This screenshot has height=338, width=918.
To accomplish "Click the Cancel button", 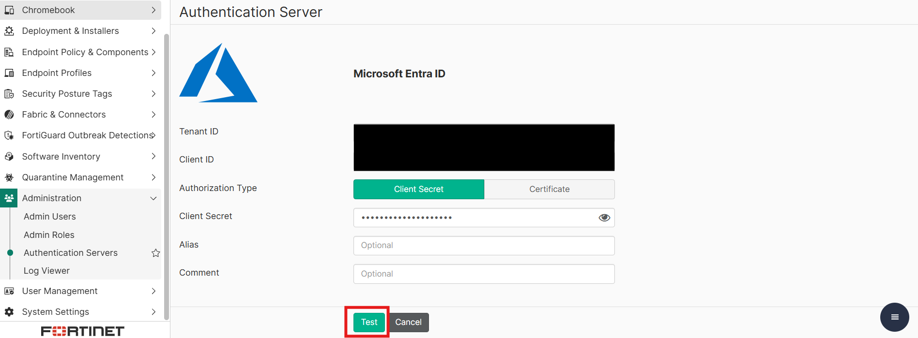I will click(408, 322).
